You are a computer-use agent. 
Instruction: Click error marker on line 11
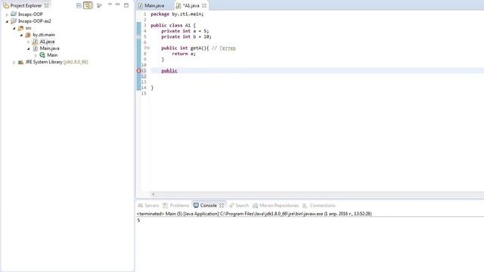139,70
